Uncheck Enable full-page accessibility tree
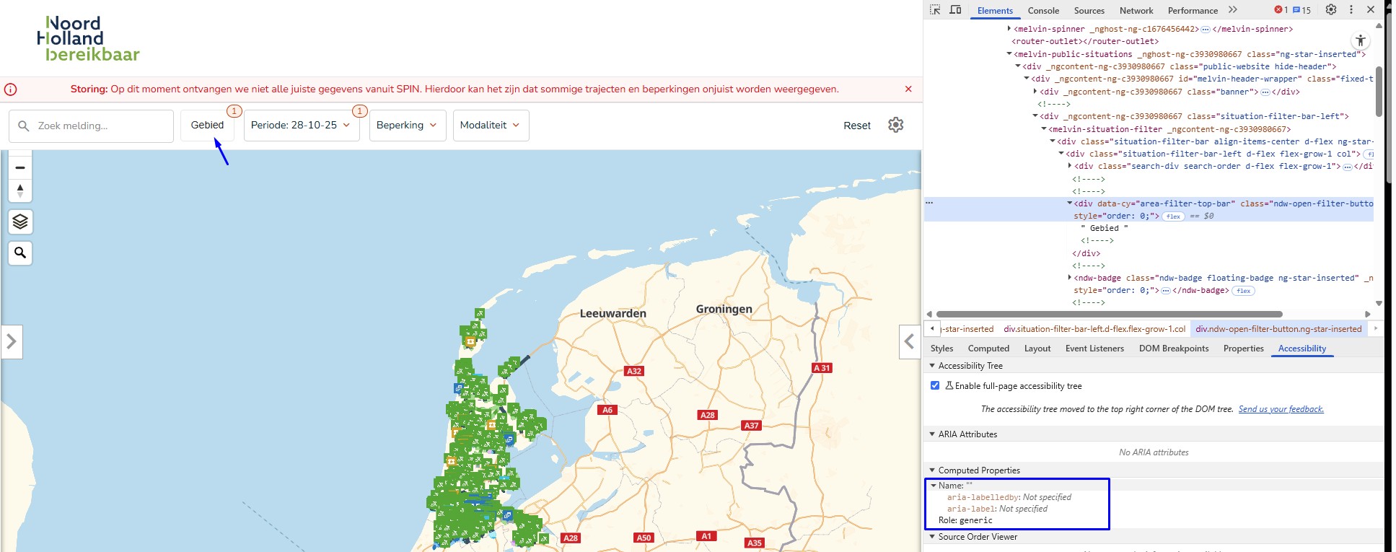The image size is (1396, 552). coord(935,385)
